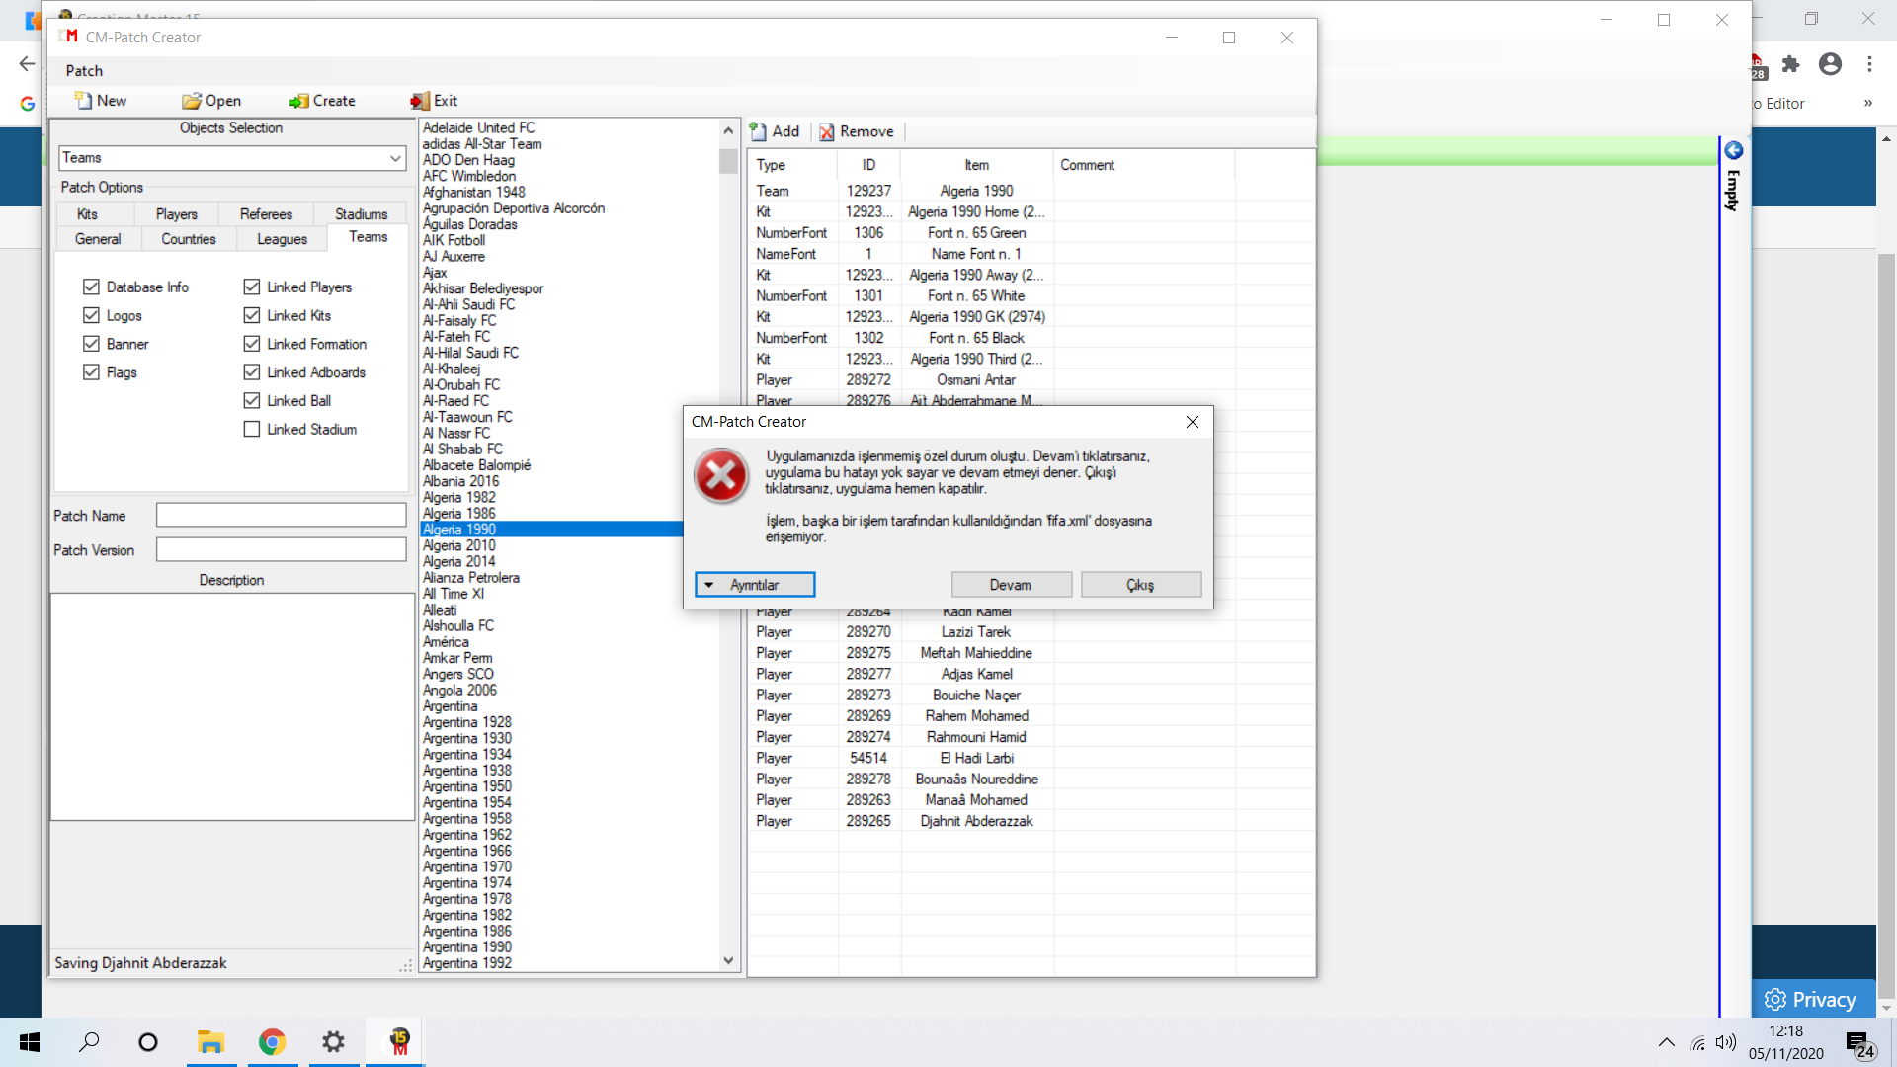
Task: Click Devam button in error dialog
Action: pyautogui.click(x=1011, y=585)
